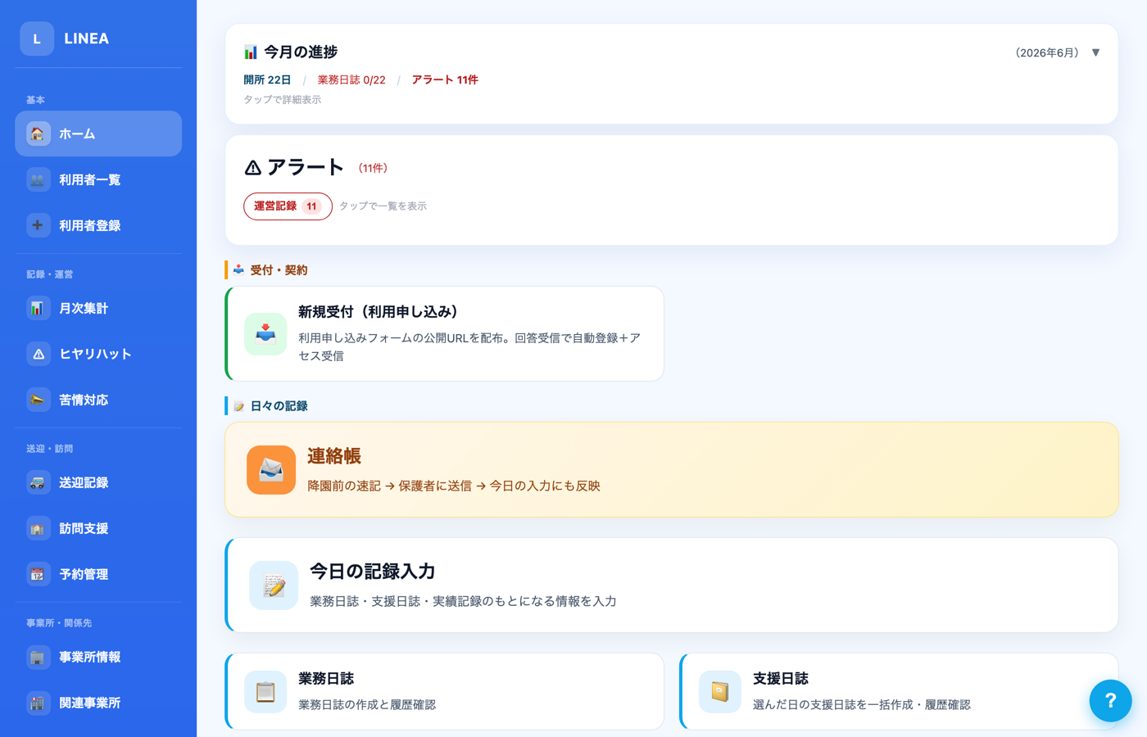
Task: Open the 今日の記録入力 card
Action: pos(671,586)
